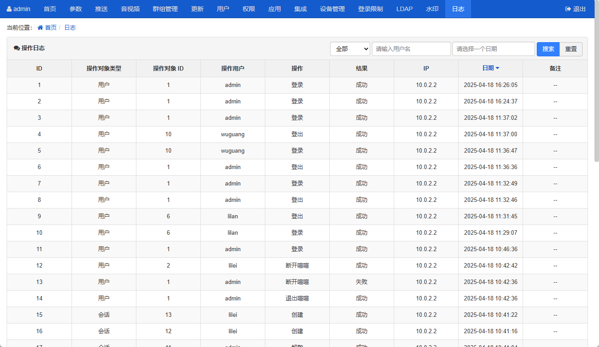Go to the 群组管理 page
The image size is (599, 347).
pos(165,9)
